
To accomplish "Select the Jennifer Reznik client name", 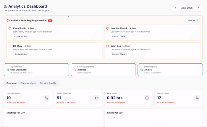I will click(119, 28).
